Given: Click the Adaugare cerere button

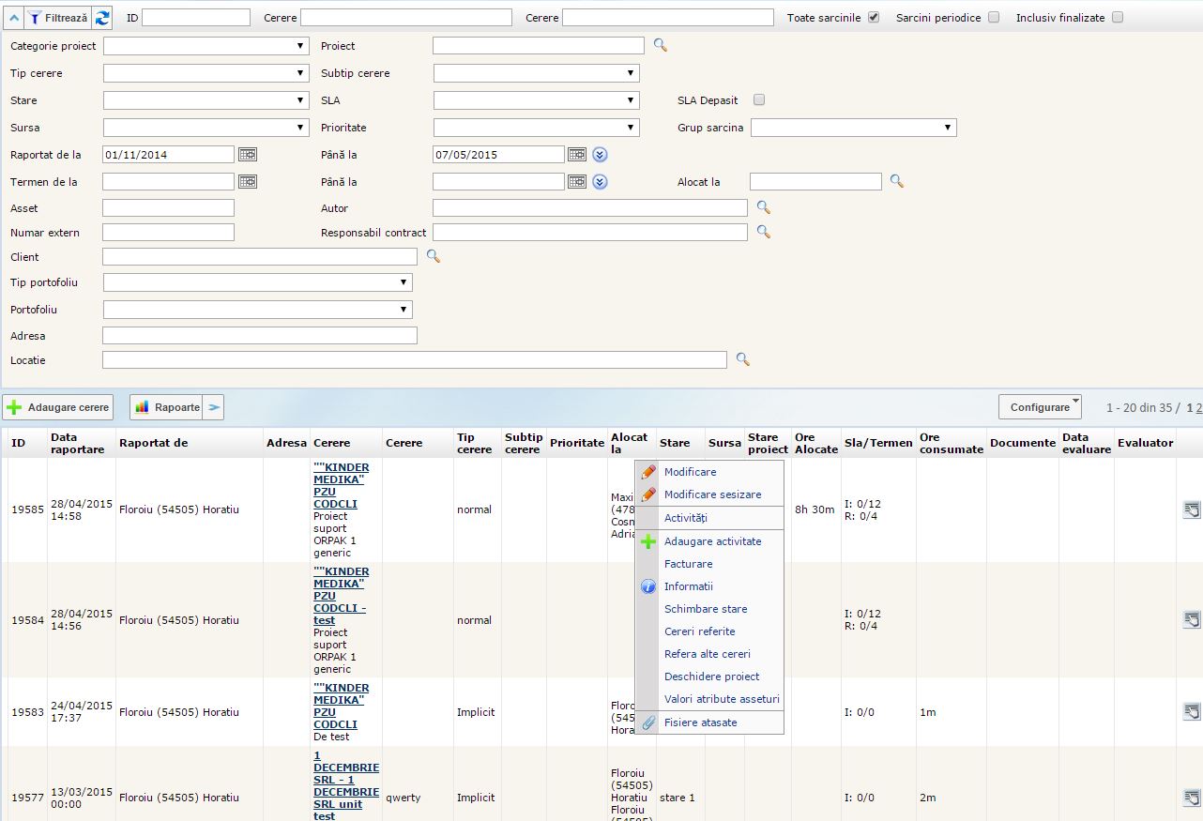Looking at the screenshot, I should point(58,407).
